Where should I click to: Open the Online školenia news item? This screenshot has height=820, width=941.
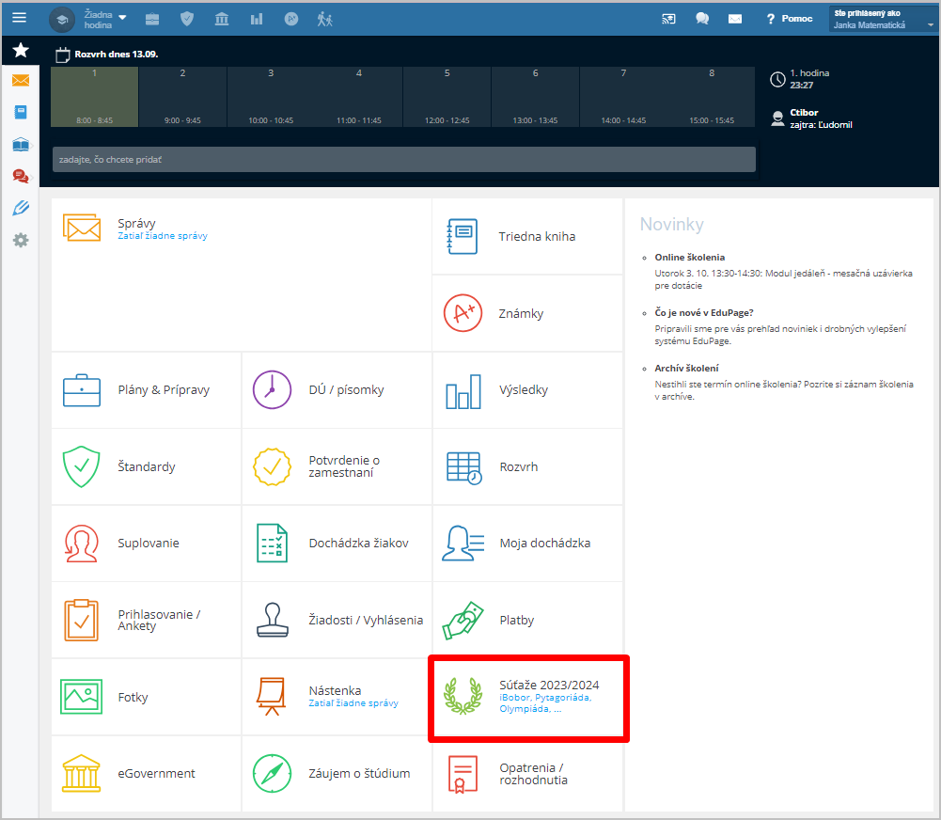690,258
